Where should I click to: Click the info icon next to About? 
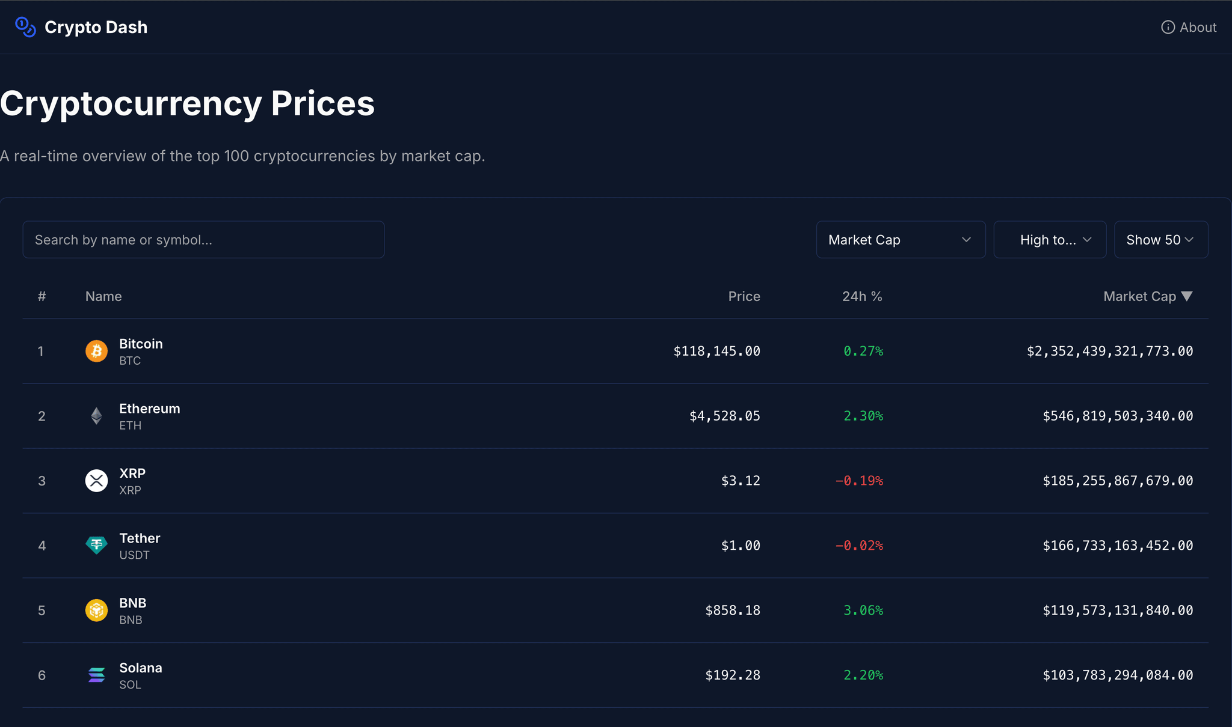coord(1168,27)
